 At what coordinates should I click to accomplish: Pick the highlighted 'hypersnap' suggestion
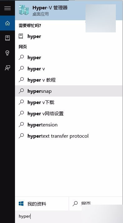[x=69, y=91]
